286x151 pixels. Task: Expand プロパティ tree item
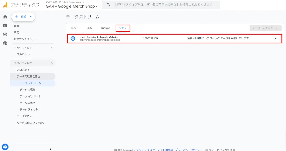[13, 69]
